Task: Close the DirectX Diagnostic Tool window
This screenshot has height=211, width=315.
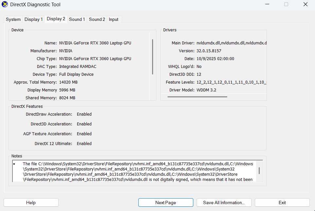Action: click(x=306, y=4)
